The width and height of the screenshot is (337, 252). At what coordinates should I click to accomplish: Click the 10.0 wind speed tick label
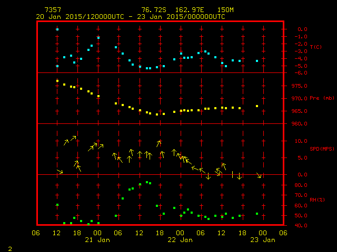click(x=298, y=141)
